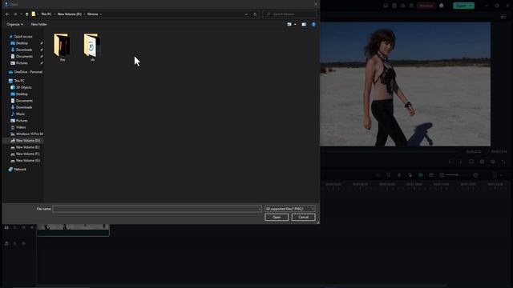Click green Export button in Filmora window
The image size is (513, 288).
463,6
